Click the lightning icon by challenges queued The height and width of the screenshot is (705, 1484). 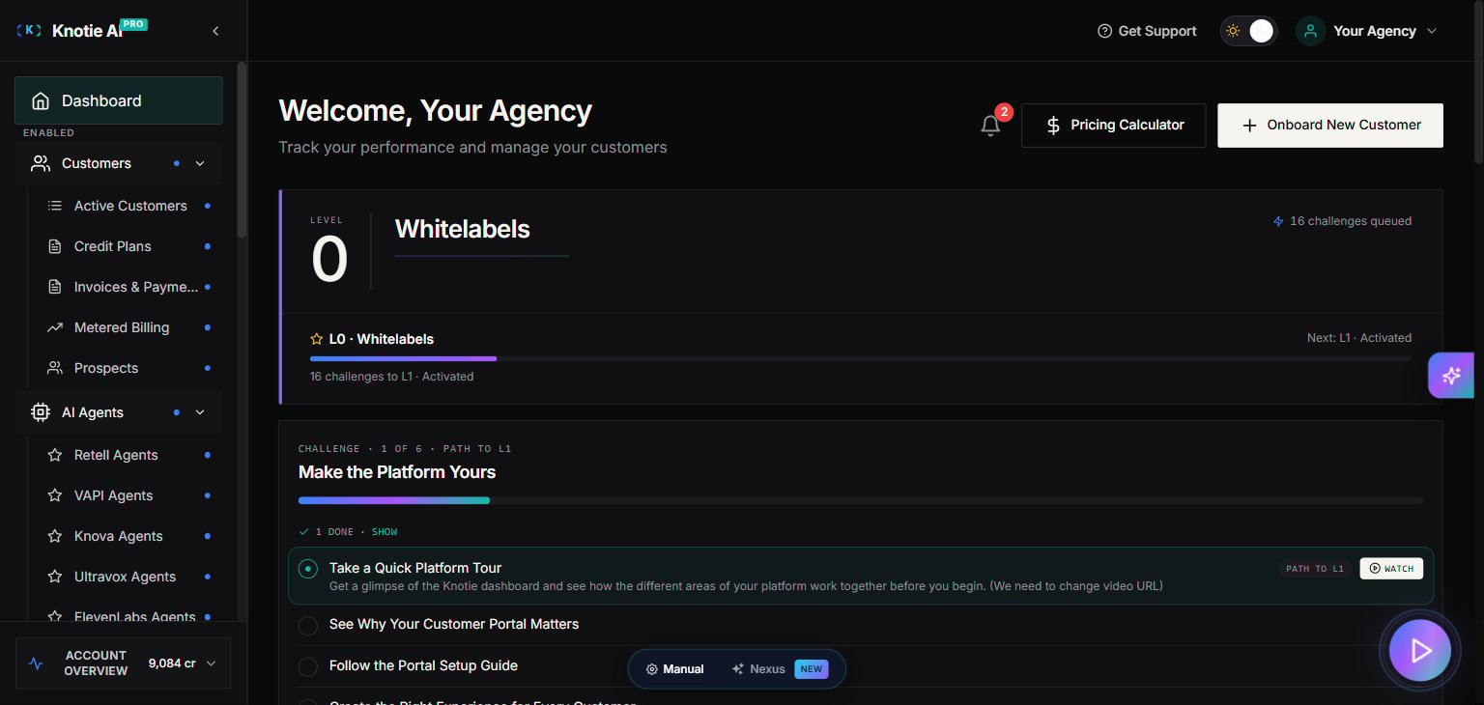tap(1278, 221)
